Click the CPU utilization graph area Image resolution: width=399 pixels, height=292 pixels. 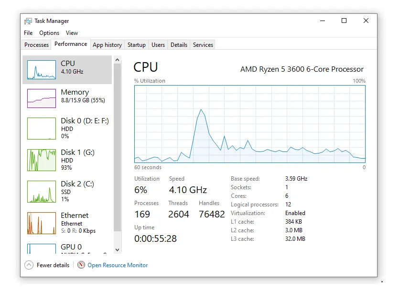coord(249,124)
